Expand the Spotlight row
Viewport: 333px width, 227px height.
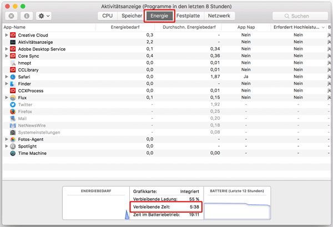(x=6, y=146)
